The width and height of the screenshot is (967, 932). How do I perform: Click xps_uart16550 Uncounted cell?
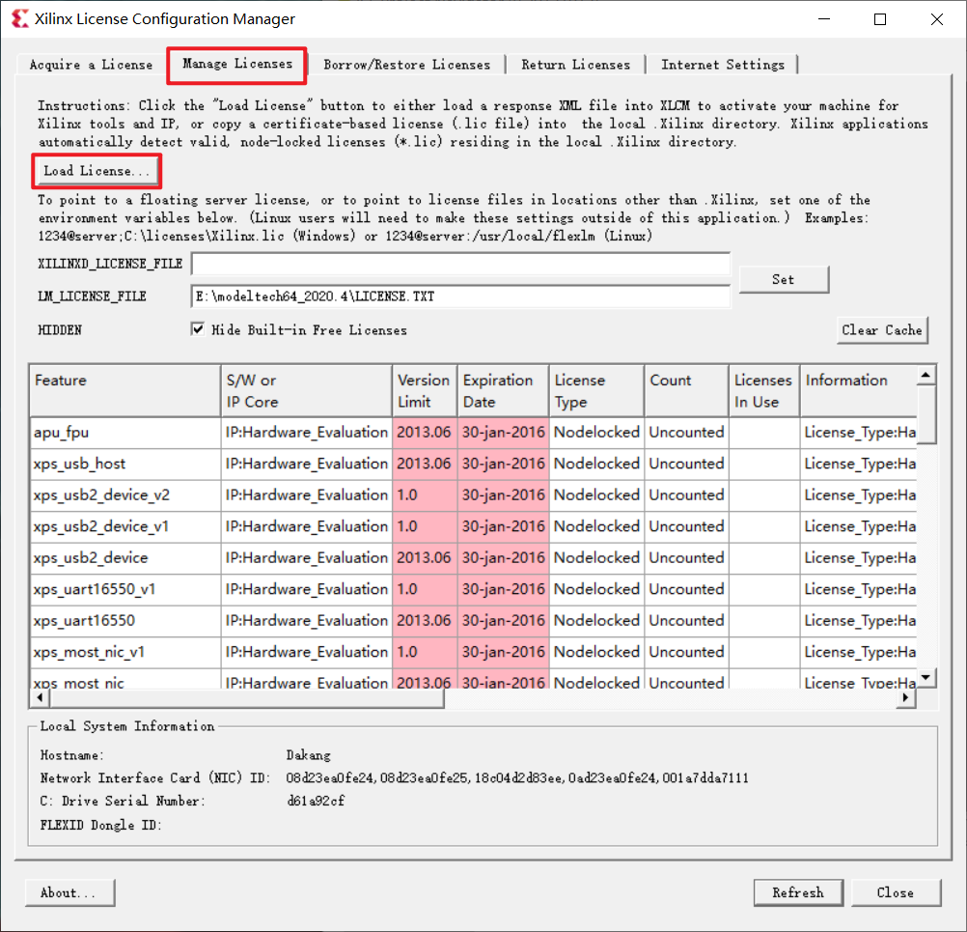686,621
